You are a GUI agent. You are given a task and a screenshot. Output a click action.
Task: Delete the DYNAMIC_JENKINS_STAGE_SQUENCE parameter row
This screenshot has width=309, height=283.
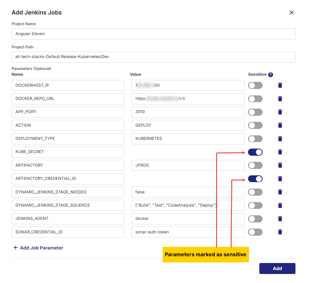(x=280, y=205)
